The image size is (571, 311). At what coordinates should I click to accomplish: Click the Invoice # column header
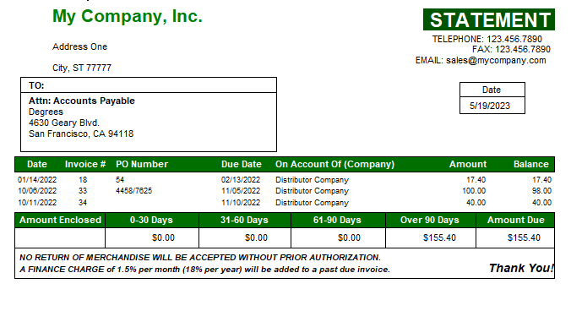pyautogui.click(x=85, y=164)
